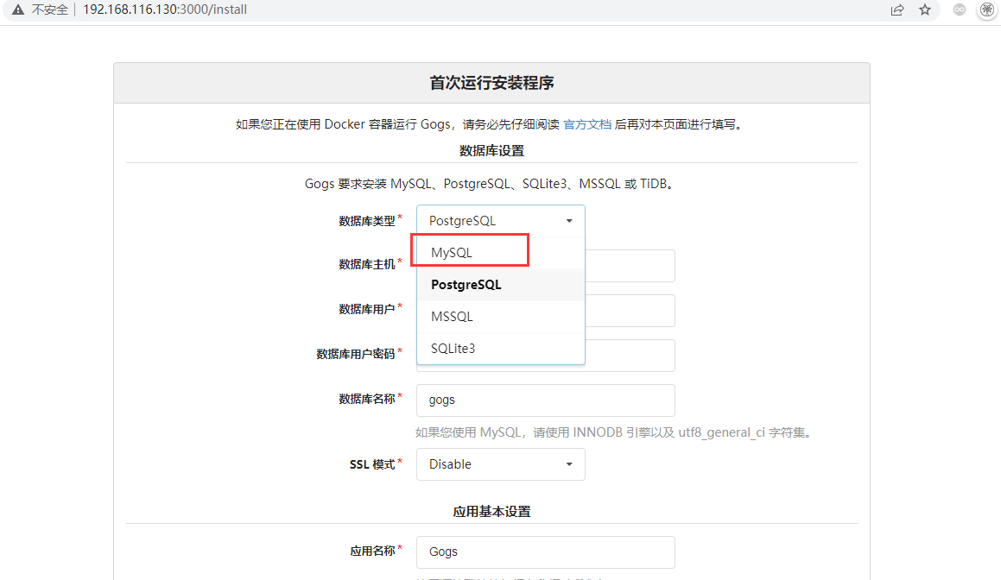Click the grey extension icon beside the star
The image size is (1001, 580).
[x=959, y=9]
